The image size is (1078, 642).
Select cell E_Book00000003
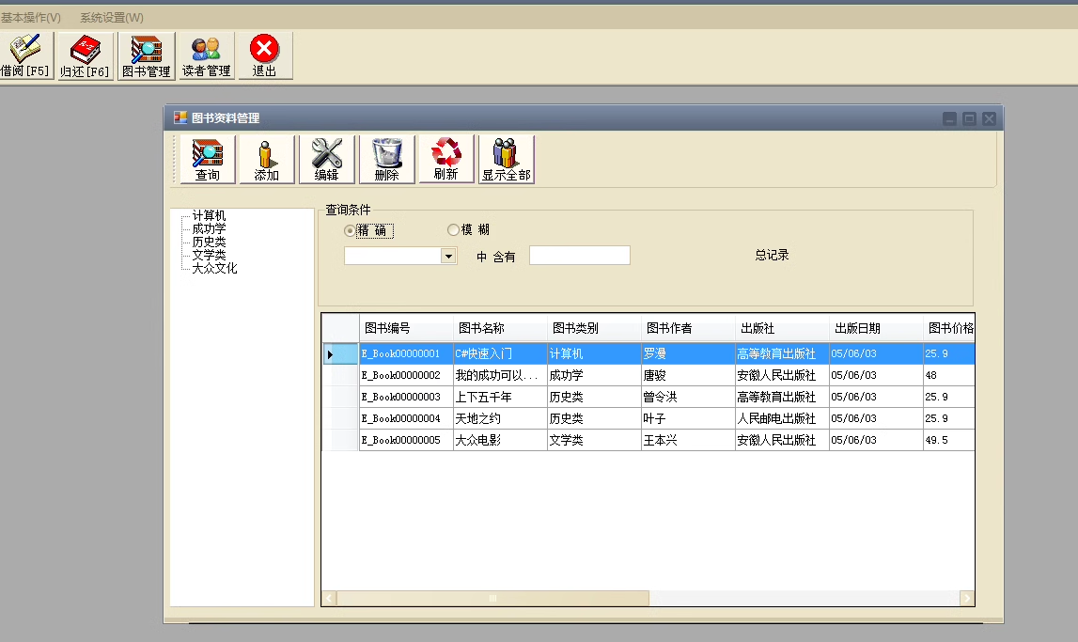tap(406, 397)
